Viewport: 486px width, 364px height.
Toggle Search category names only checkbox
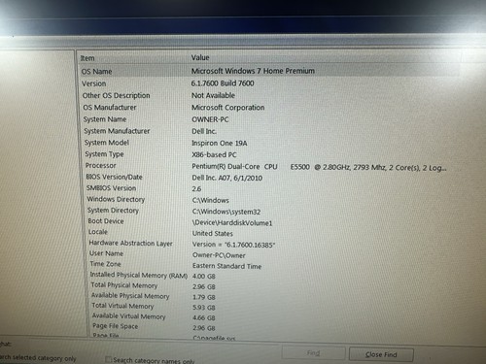(x=109, y=359)
